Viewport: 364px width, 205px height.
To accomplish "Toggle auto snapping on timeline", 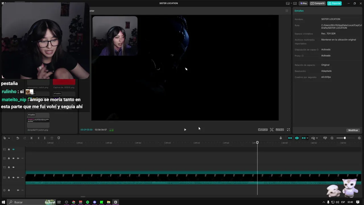I will pyautogui.click(x=297, y=138).
